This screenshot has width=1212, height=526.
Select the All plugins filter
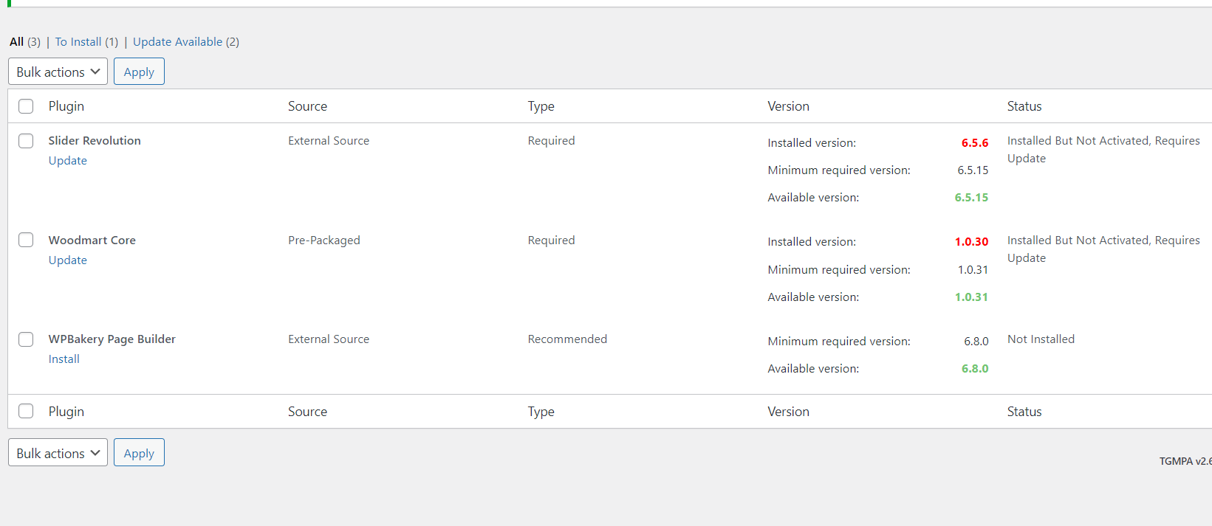click(x=16, y=42)
